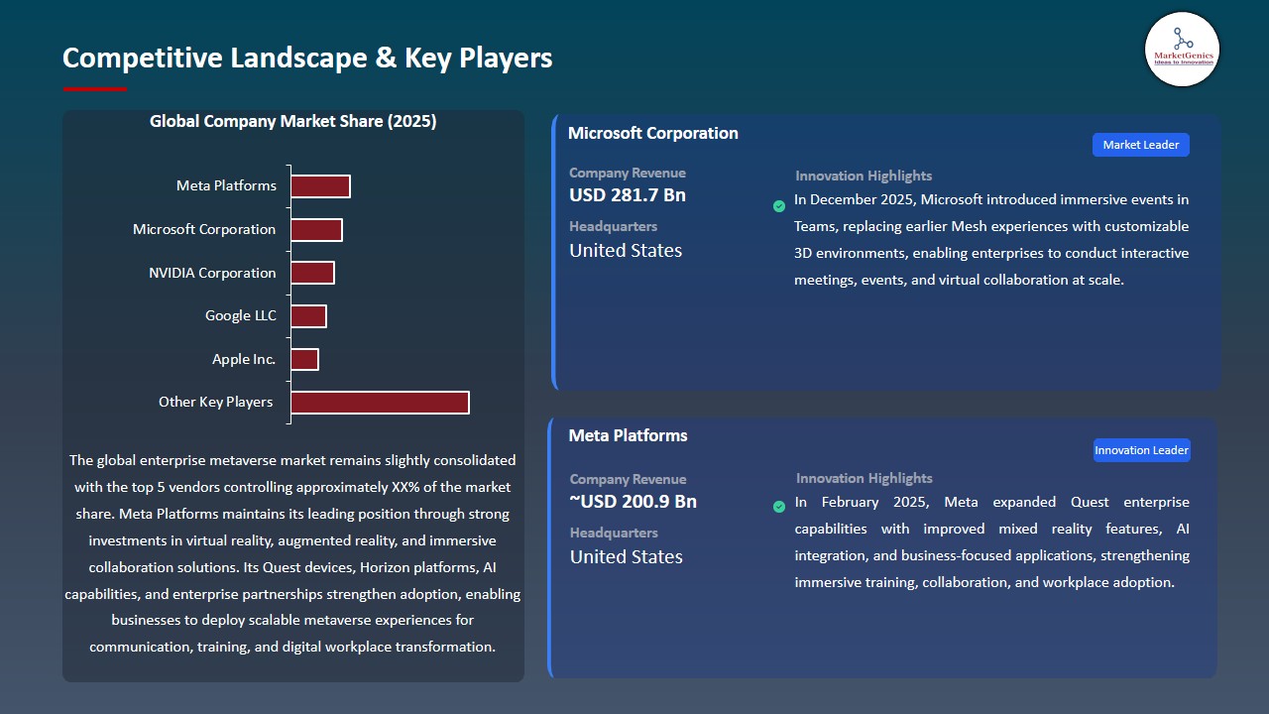Click revenue value USD 281.7 Bn
This screenshot has height=714, width=1269.
tap(628, 195)
